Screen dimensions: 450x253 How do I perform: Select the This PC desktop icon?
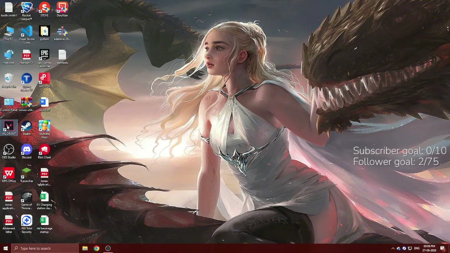pos(9,33)
